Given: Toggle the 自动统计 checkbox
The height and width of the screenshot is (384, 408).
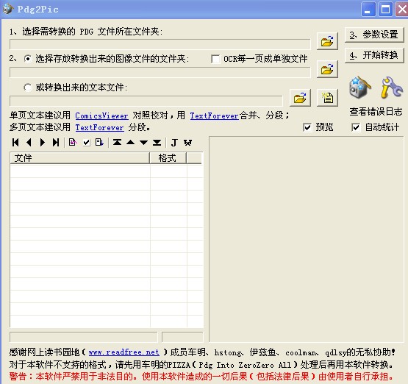Looking at the screenshot, I should [x=356, y=127].
